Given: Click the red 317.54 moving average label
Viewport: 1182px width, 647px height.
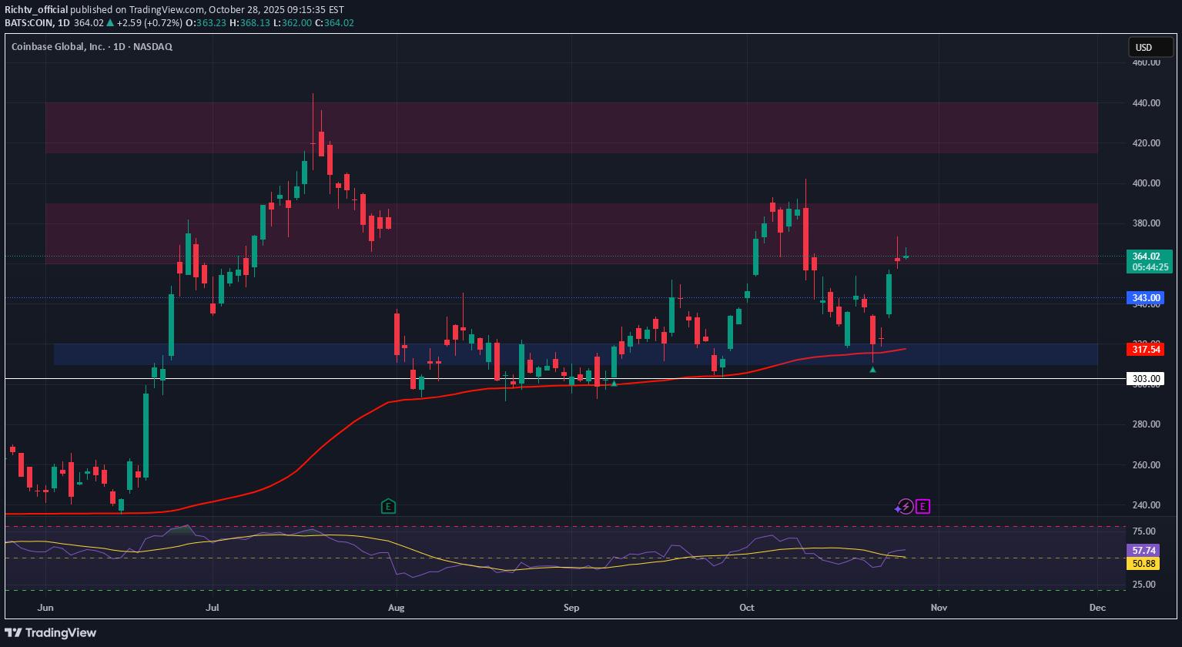Looking at the screenshot, I should coord(1147,350).
